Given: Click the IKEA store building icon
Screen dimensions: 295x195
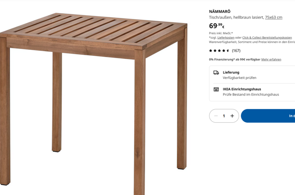Looking at the screenshot, I should [216, 89].
